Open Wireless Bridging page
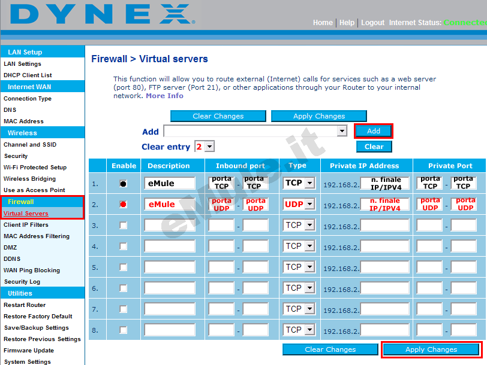The image size is (487, 365). pyautogui.click(x=29, y=179)
